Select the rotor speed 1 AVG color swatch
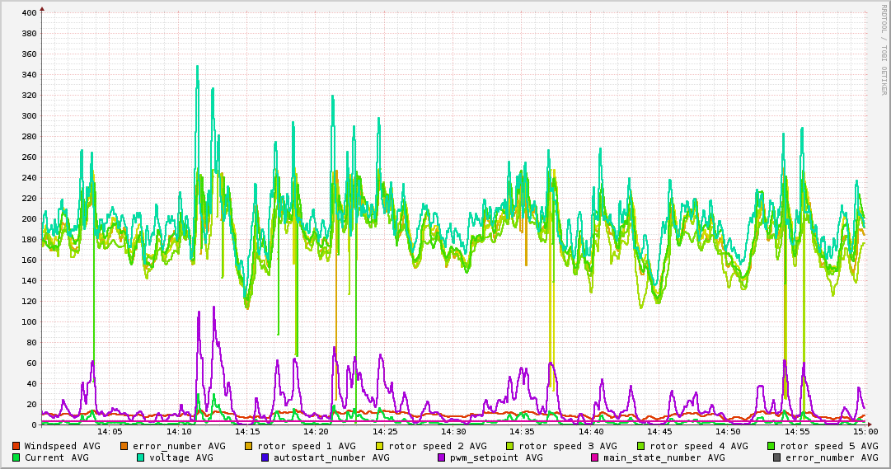This screenshot has height=469, width=891. [x=249, y=446]
